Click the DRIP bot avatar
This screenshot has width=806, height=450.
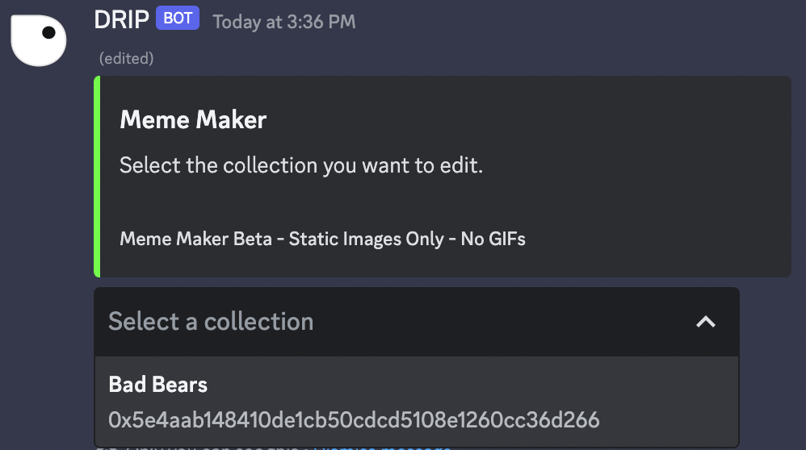38,40
